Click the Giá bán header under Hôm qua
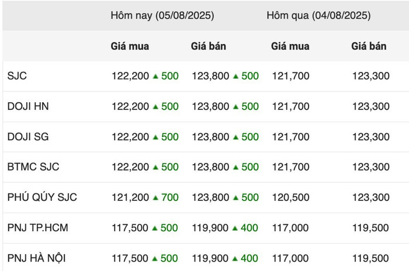 tap(369, 46)
